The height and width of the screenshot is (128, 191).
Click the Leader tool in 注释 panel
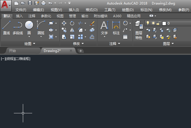pyautogui.click(x=125, y=30)
